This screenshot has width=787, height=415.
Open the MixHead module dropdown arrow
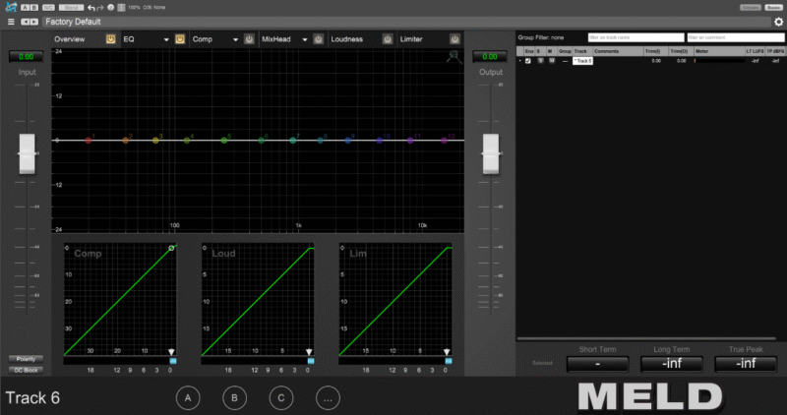click(x=305, y=39)
